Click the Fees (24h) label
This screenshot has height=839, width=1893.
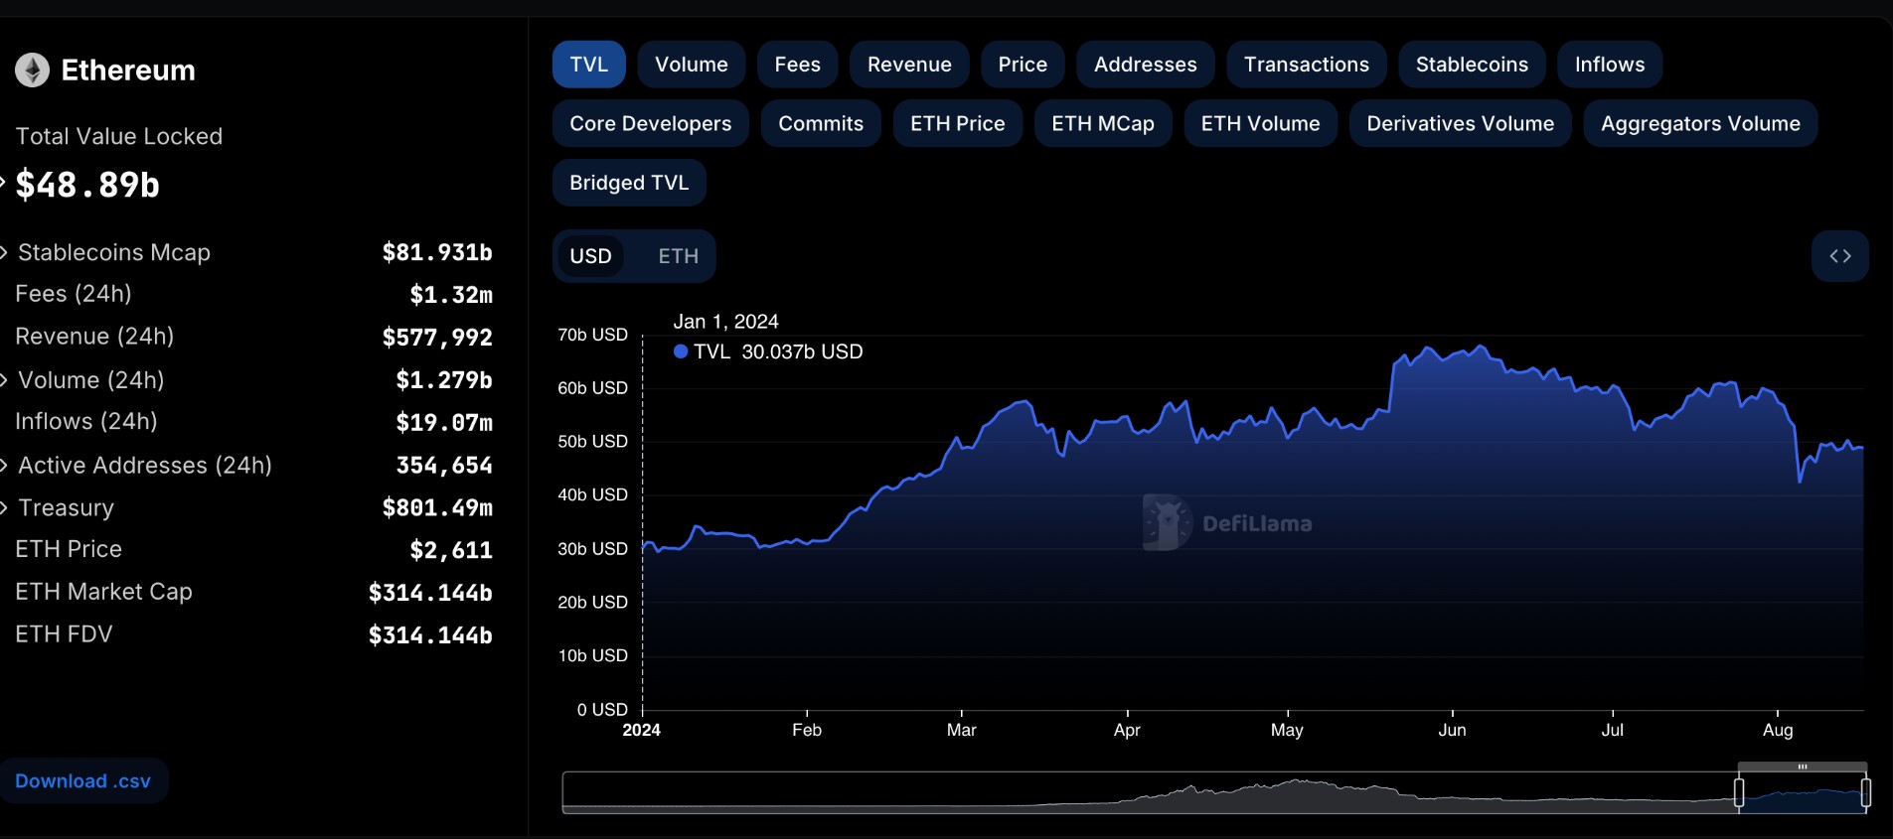click(74, 294)
